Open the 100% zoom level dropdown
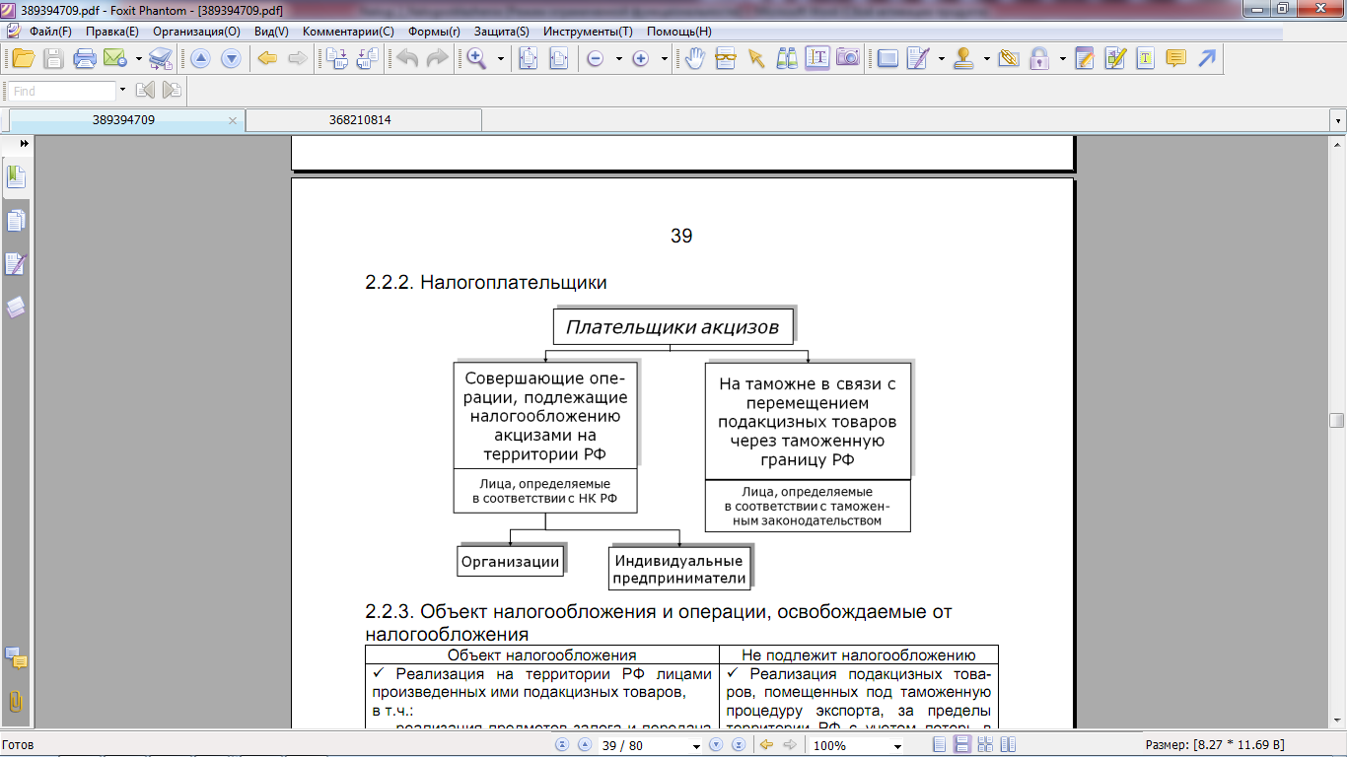The height and width of the screenshot is (757, 1347). click(x=897, y=745)
